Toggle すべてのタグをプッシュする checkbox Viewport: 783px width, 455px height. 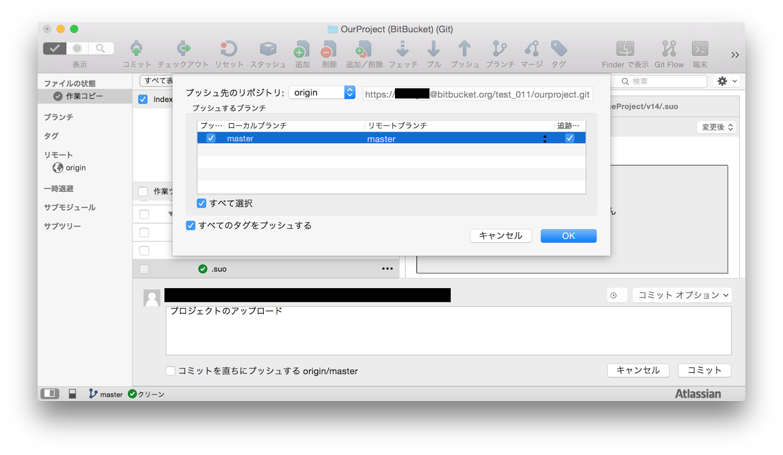(190, 226)
